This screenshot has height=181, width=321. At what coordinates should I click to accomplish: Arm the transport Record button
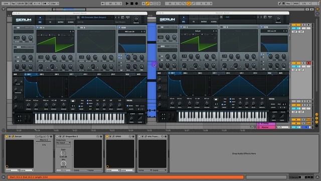click(x=136, y=4)
